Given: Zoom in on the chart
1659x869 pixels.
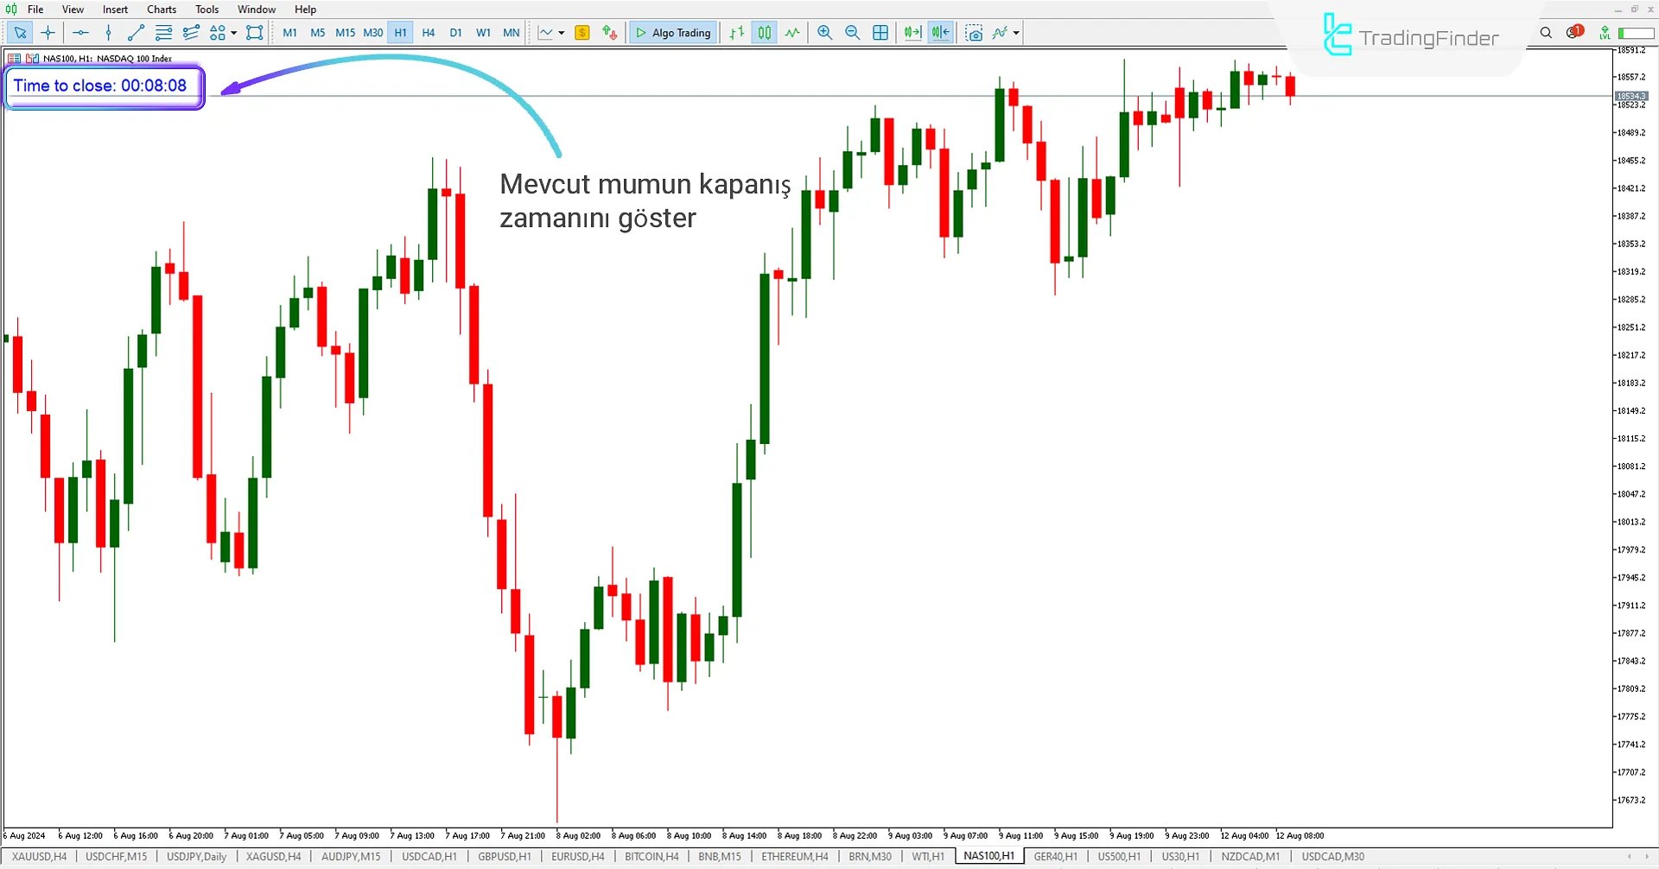Looking at the screenshot, I should [824, 33].
